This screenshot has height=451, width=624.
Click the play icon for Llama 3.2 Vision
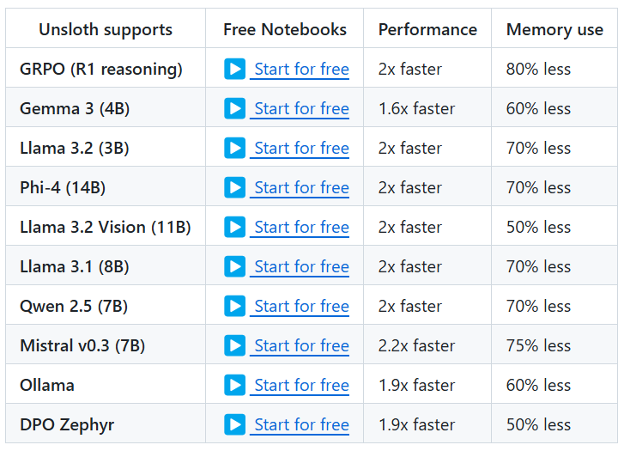point(234,227)
